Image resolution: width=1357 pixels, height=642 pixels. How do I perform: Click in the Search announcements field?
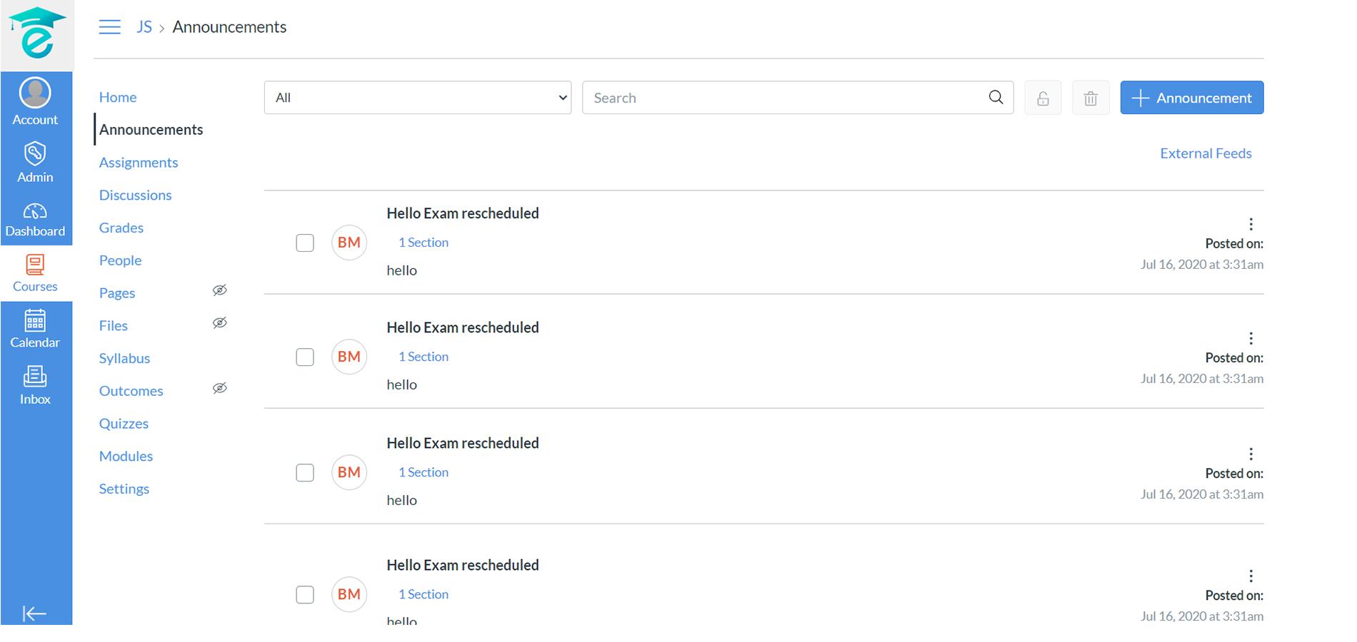786,98
